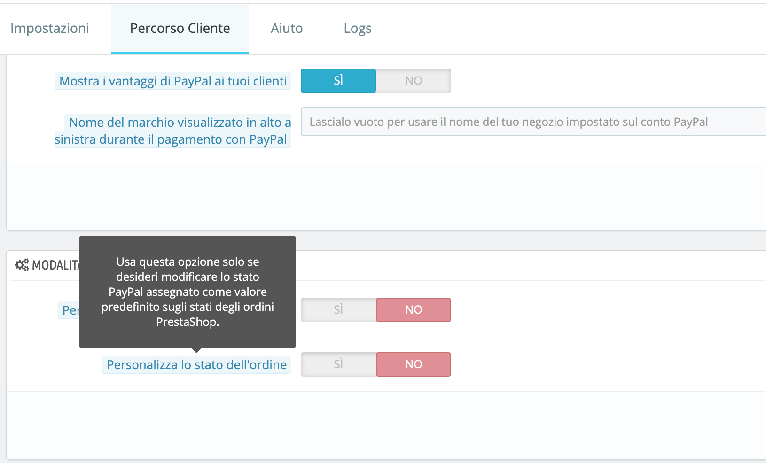Open the Impostazioni tab
The height and width of the screenshot is (463, 766).
(50, 29)
